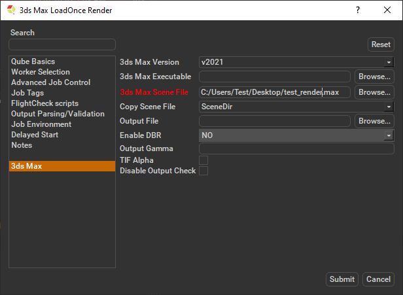
Task: Select Qube Basics in the sidebar
Action: pyautogui.click(x=32, y=61)
